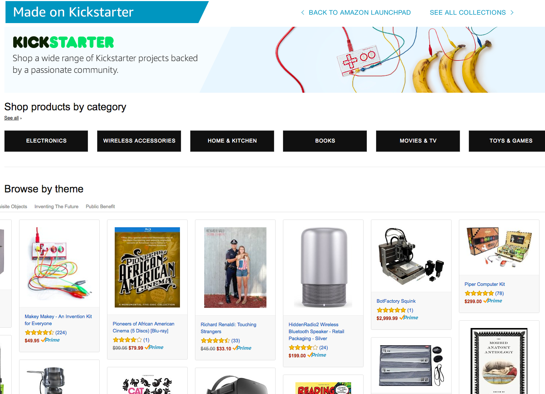Screen dimensions: 545x394
Task: Go back to Amazon Launchpad
Action: (356, 12)
